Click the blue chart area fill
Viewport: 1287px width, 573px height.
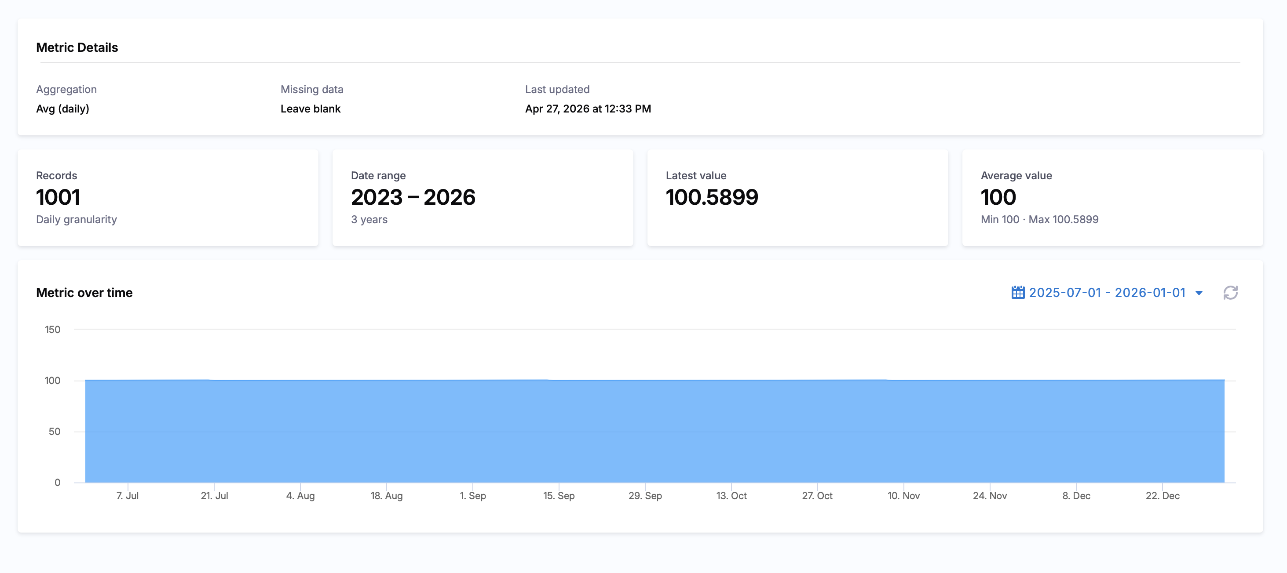click(x=654, y=431)
